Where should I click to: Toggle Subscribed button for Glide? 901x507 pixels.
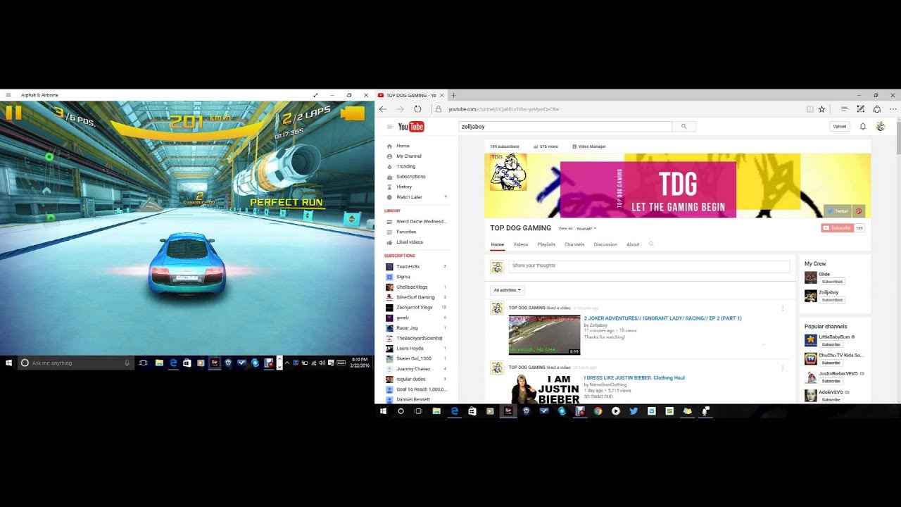click(x=831, y=282)
